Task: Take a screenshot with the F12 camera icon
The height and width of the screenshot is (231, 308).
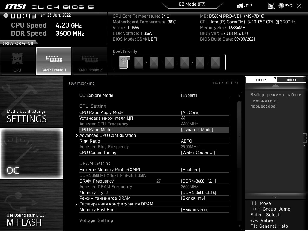Action: [x=240, y=6]
